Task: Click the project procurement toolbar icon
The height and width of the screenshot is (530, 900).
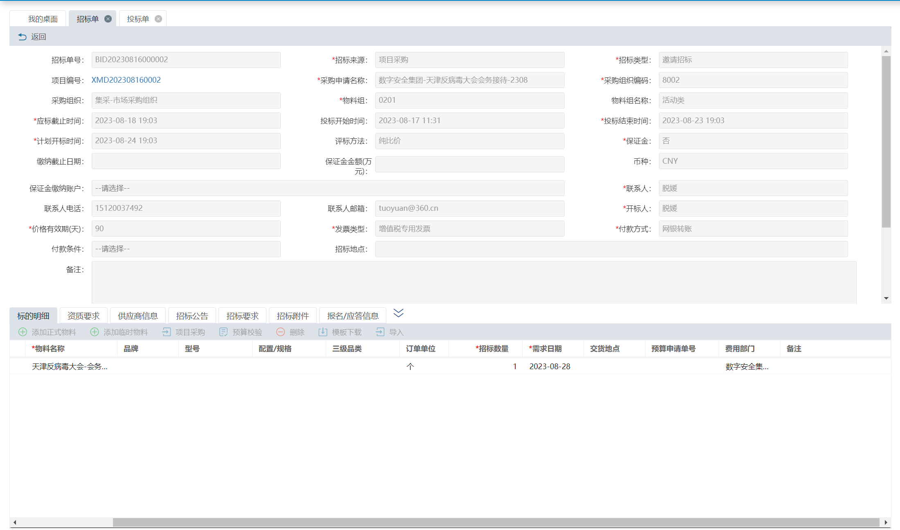Action: [x=167, y=332]
